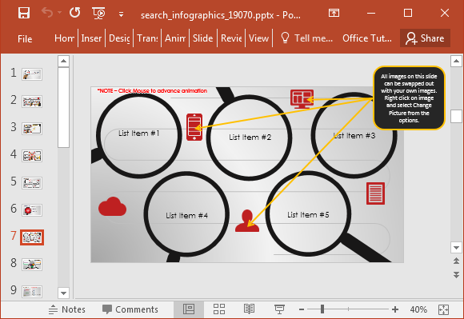Screen dimensions: 464x319
Task: Click the Share button
Action: tap(425, 38)
